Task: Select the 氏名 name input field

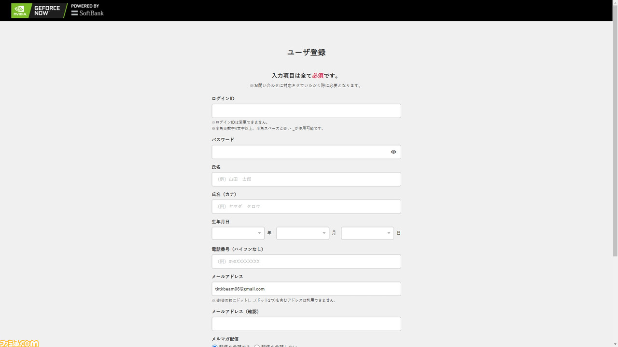Action: (306, 179)
